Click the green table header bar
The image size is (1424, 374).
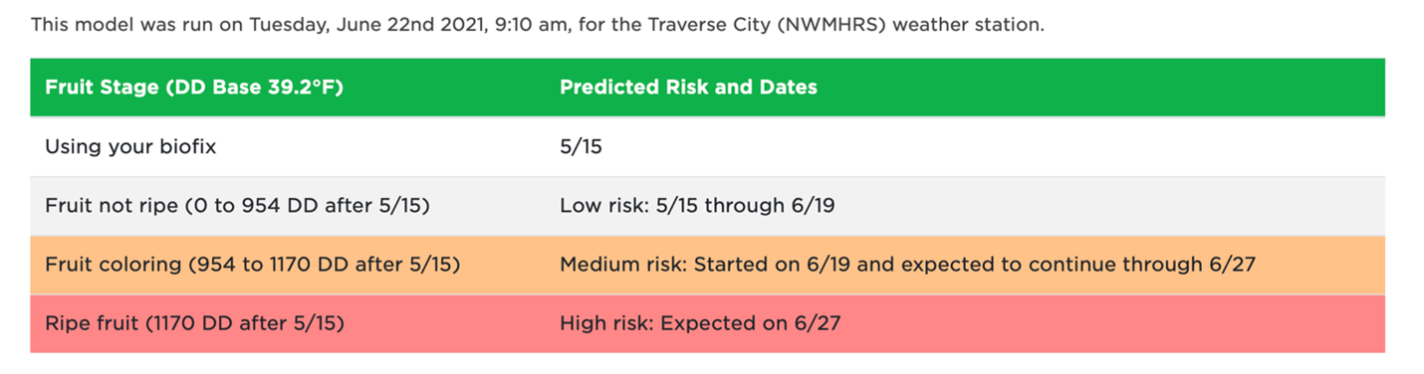click(707, 88)
